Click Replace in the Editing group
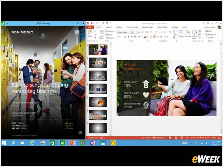 [x=210, y=34]
